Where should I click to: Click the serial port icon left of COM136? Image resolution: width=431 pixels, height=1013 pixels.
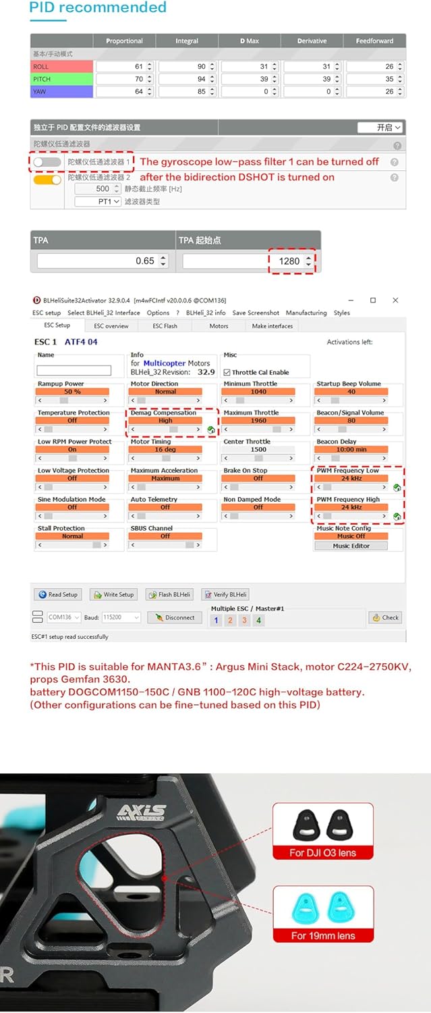point(38,617)
